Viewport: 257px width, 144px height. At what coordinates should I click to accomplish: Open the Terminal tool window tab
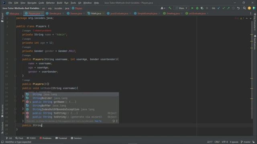point(61,138)
